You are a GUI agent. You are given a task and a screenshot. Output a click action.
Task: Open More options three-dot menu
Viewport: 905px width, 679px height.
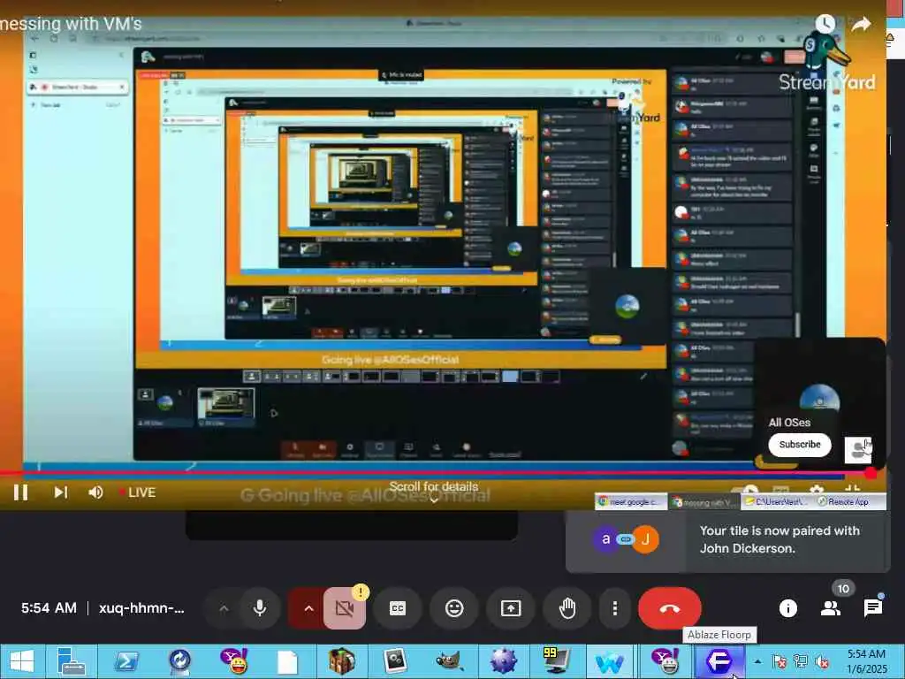615,608
